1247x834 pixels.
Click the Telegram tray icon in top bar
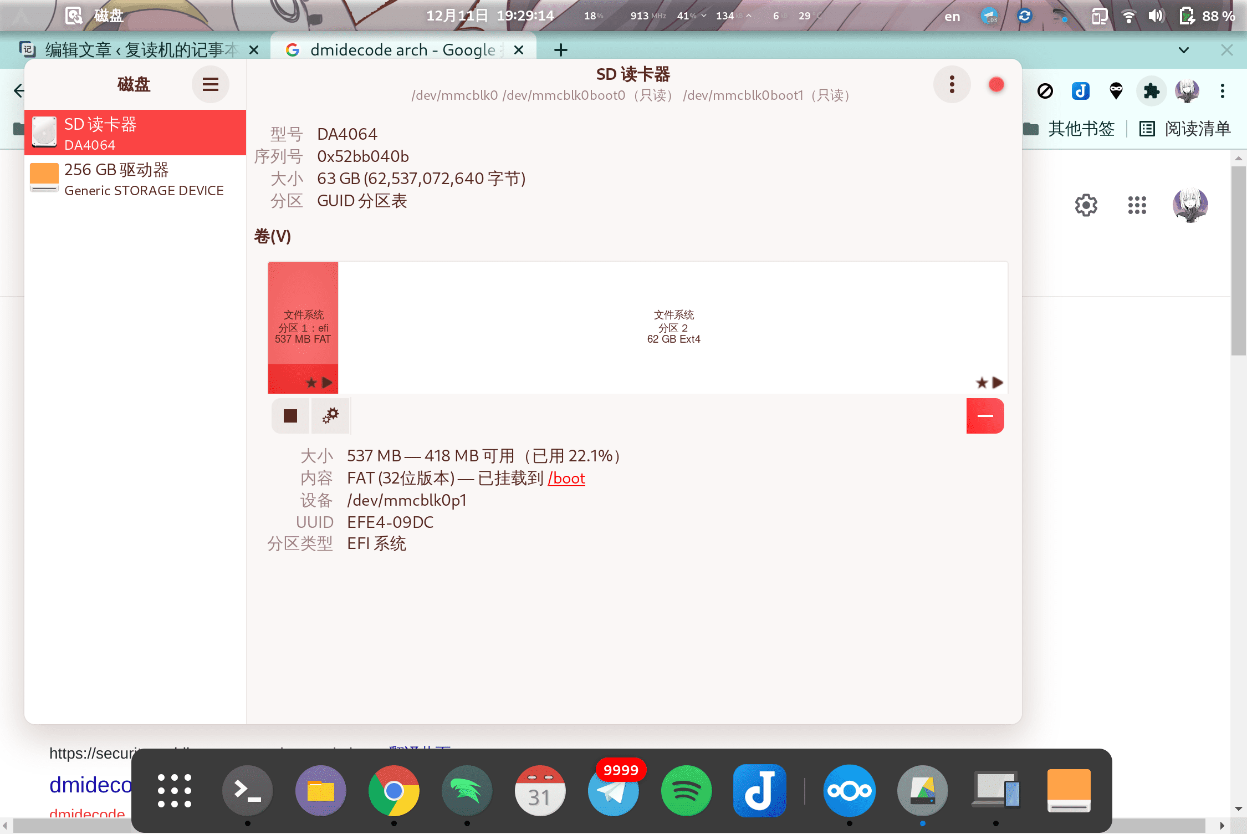989,16
